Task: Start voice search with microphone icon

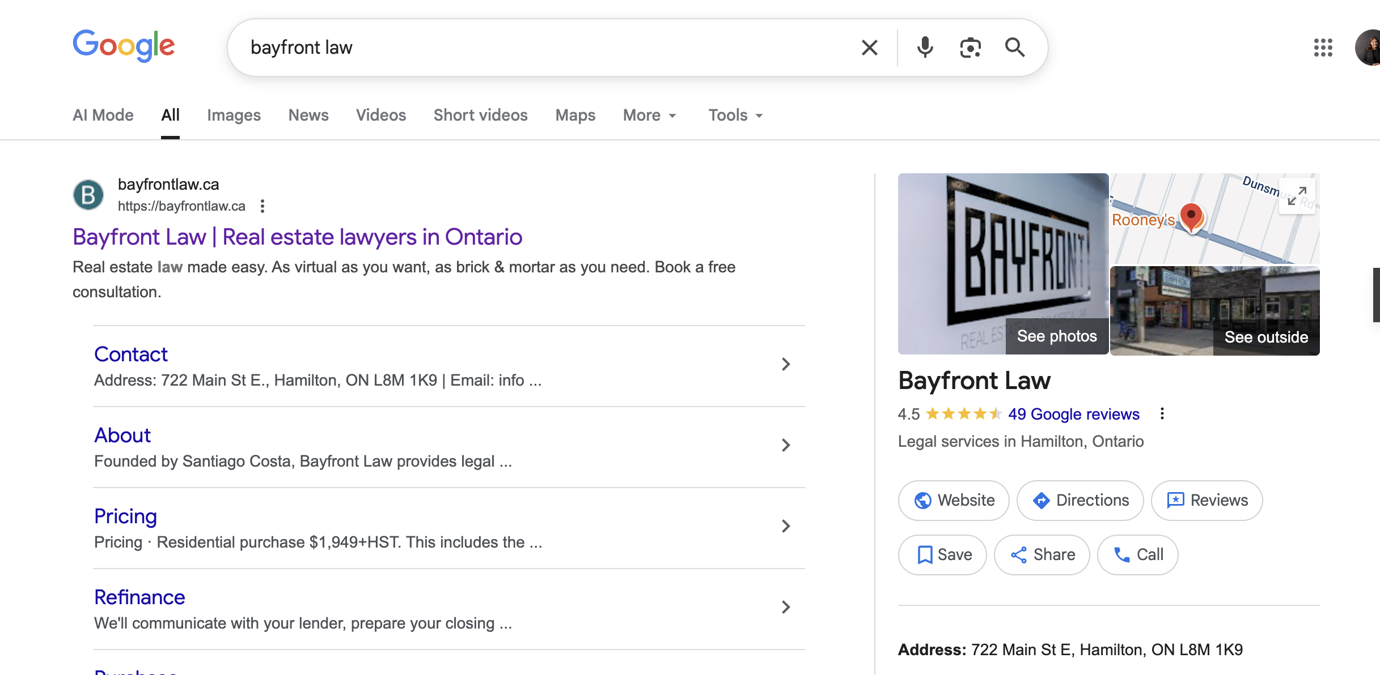Action: 925,48
